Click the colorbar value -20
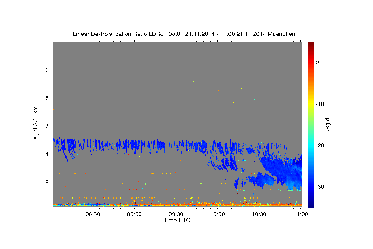The width and height of the screenshot is (373, 249). pos(320,145)
